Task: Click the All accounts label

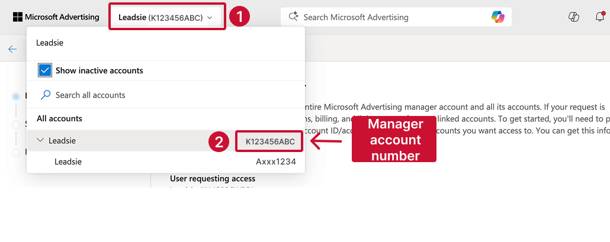Action: (x=60, y=118)
